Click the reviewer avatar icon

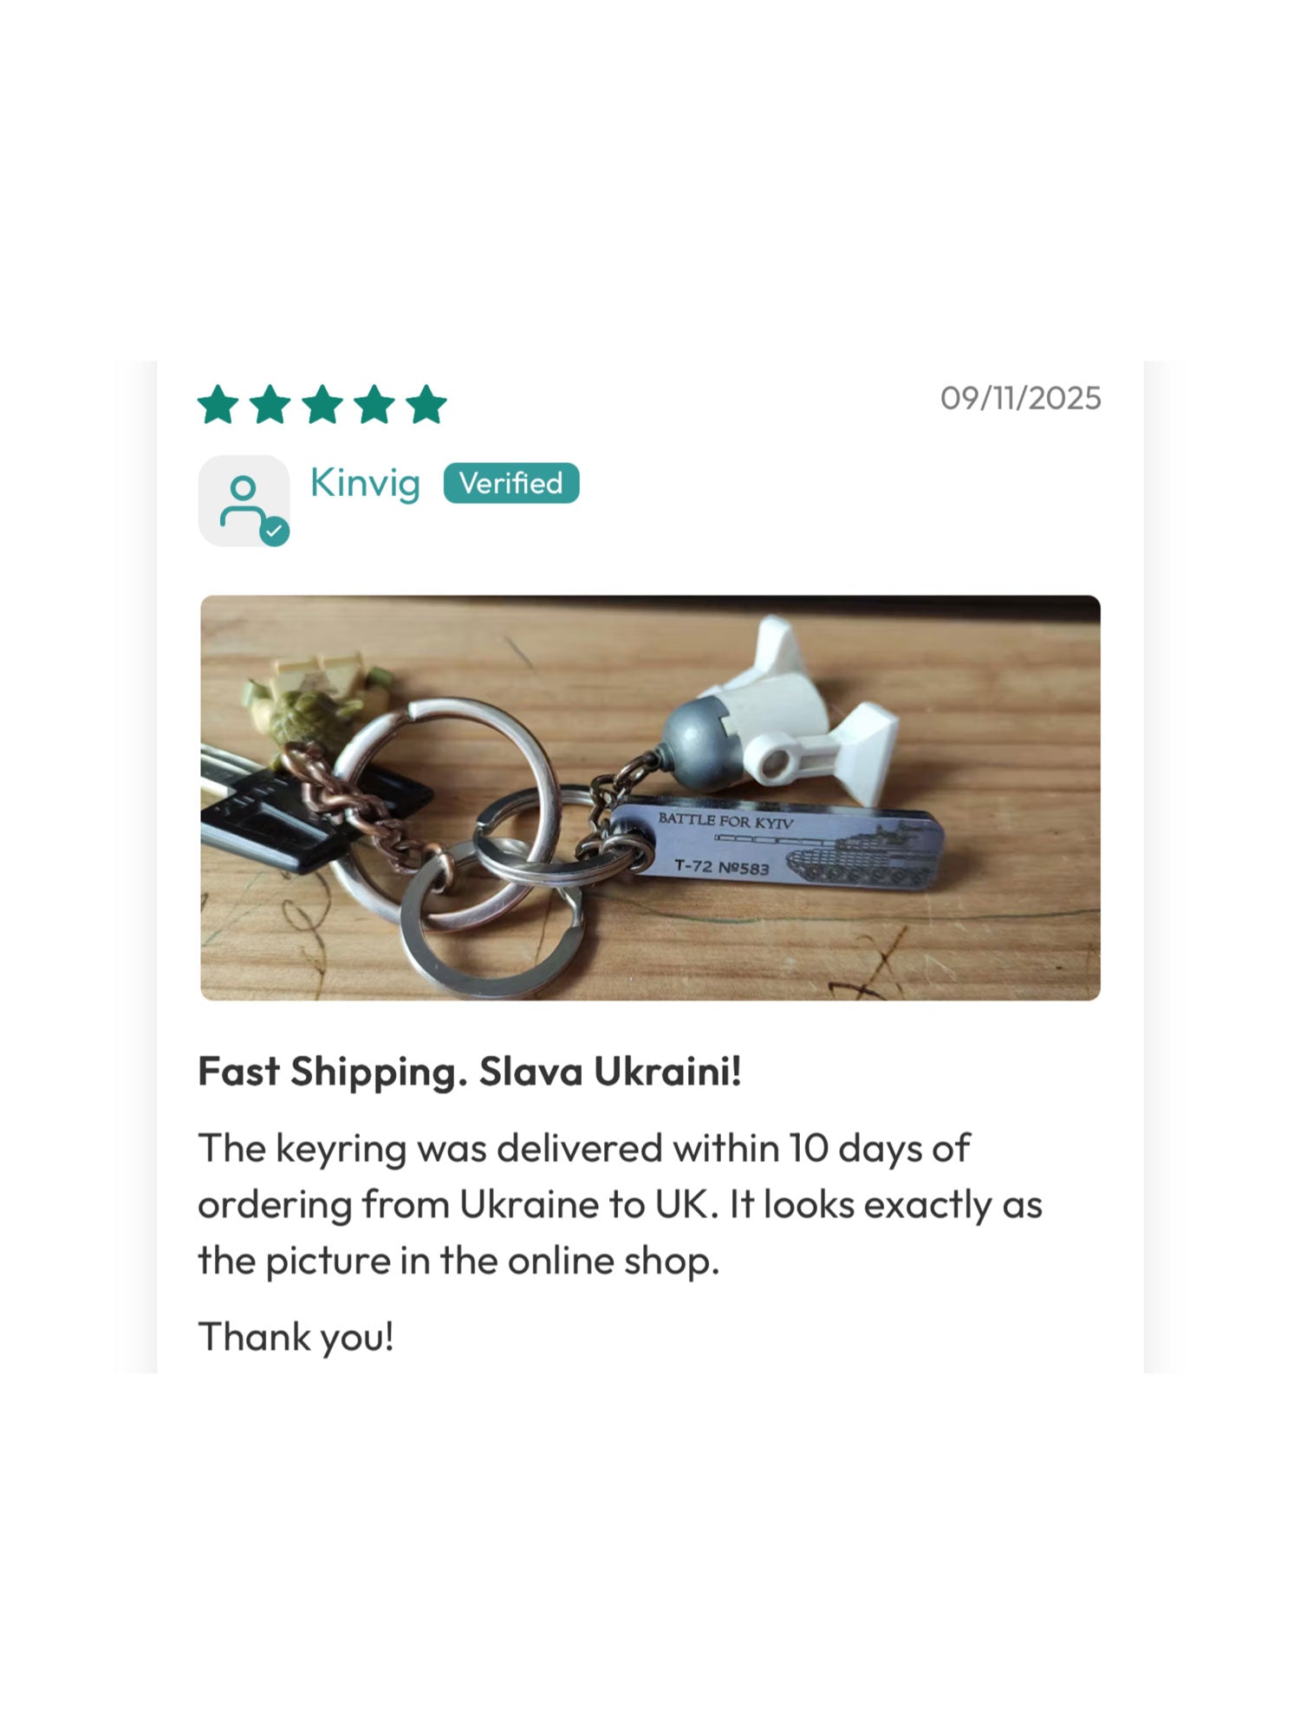243,500
